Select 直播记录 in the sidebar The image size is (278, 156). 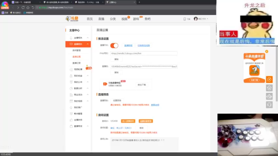point(76,63)
